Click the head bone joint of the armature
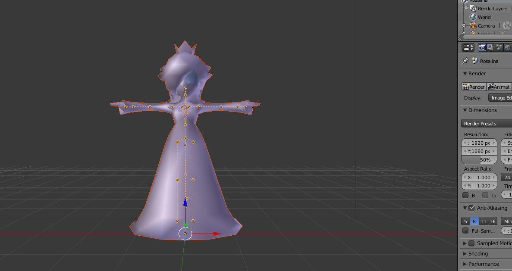 [185, 87]
